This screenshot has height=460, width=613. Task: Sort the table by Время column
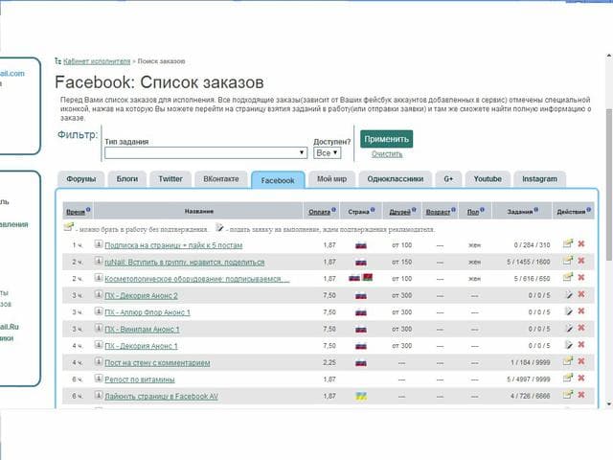[x=76, y=212]
